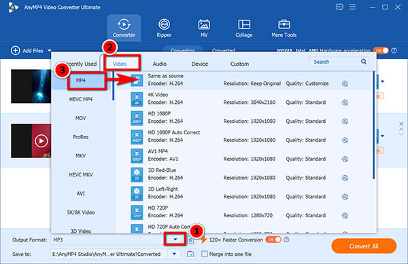Image resolution: width=408 pixels, height=264 pixels.
Task: Open settings gear for Same as source
Action: point(345,83)
